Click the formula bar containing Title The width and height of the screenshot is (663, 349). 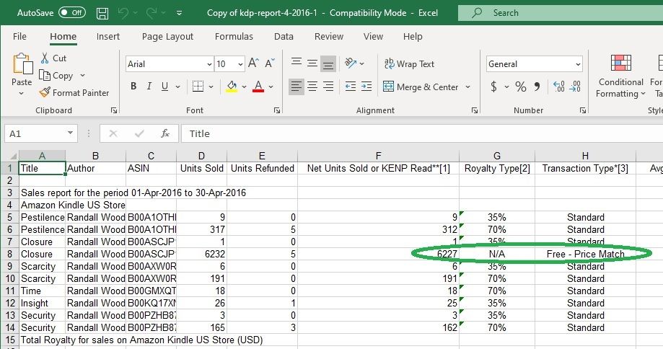point(422,134)
